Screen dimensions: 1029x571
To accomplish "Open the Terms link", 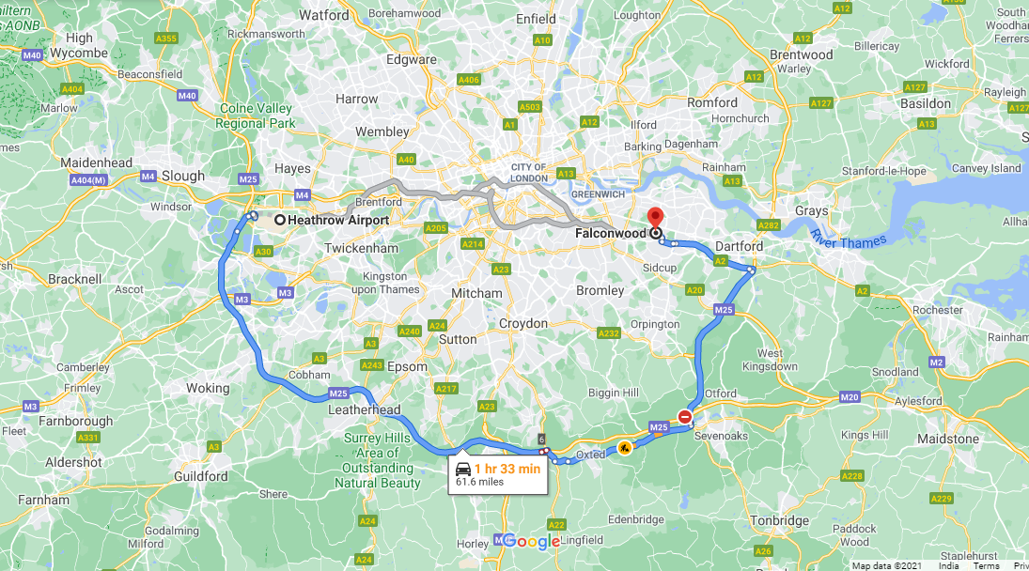I will (986, 565).
